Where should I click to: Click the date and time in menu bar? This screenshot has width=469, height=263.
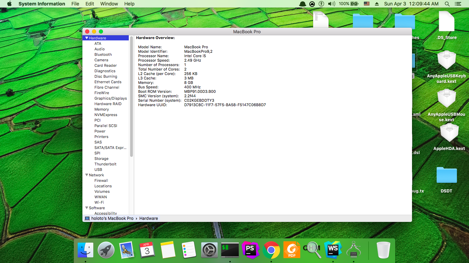(x=411, y=4)
